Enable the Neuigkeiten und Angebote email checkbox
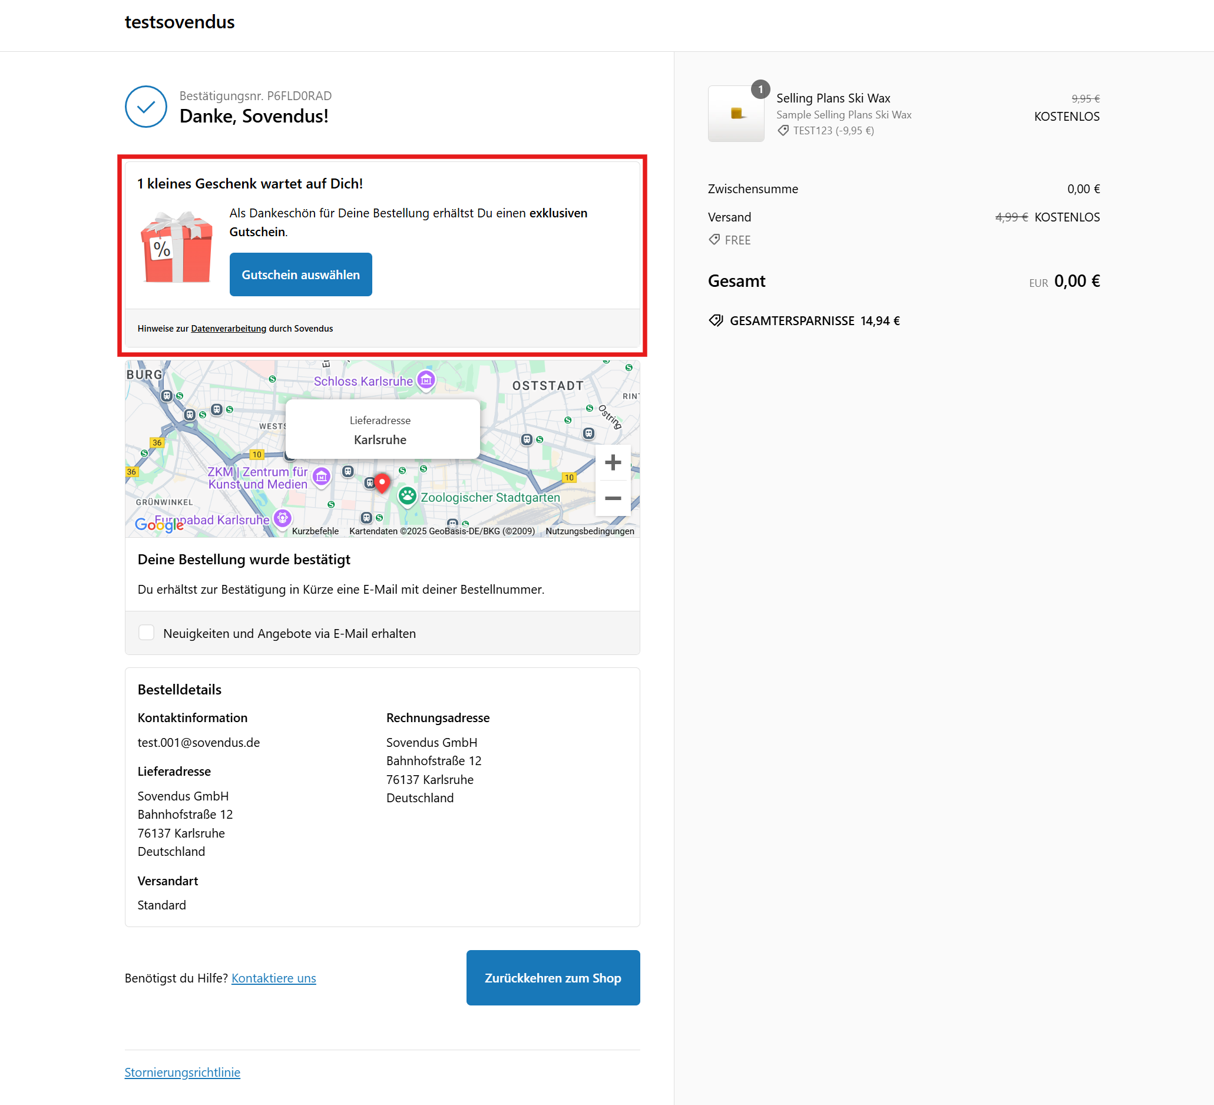 tap(146, 632)
